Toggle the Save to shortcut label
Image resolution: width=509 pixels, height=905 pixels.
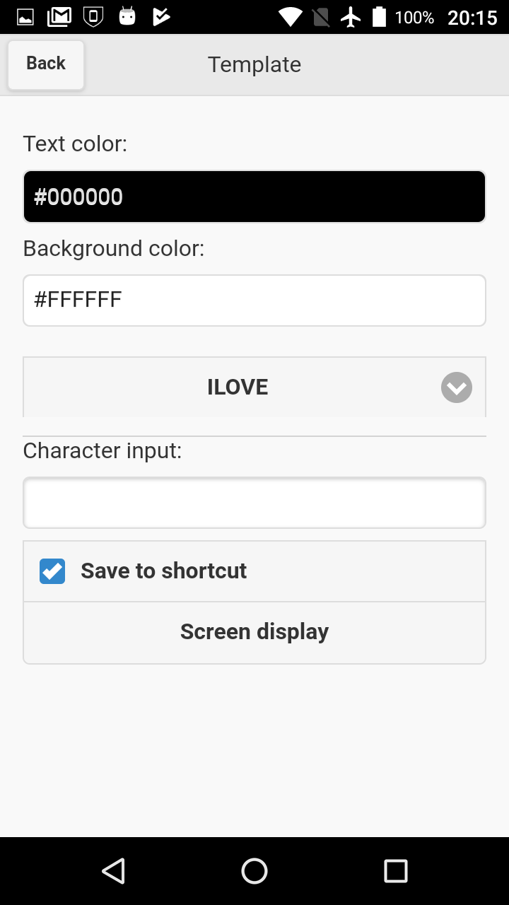164,571
